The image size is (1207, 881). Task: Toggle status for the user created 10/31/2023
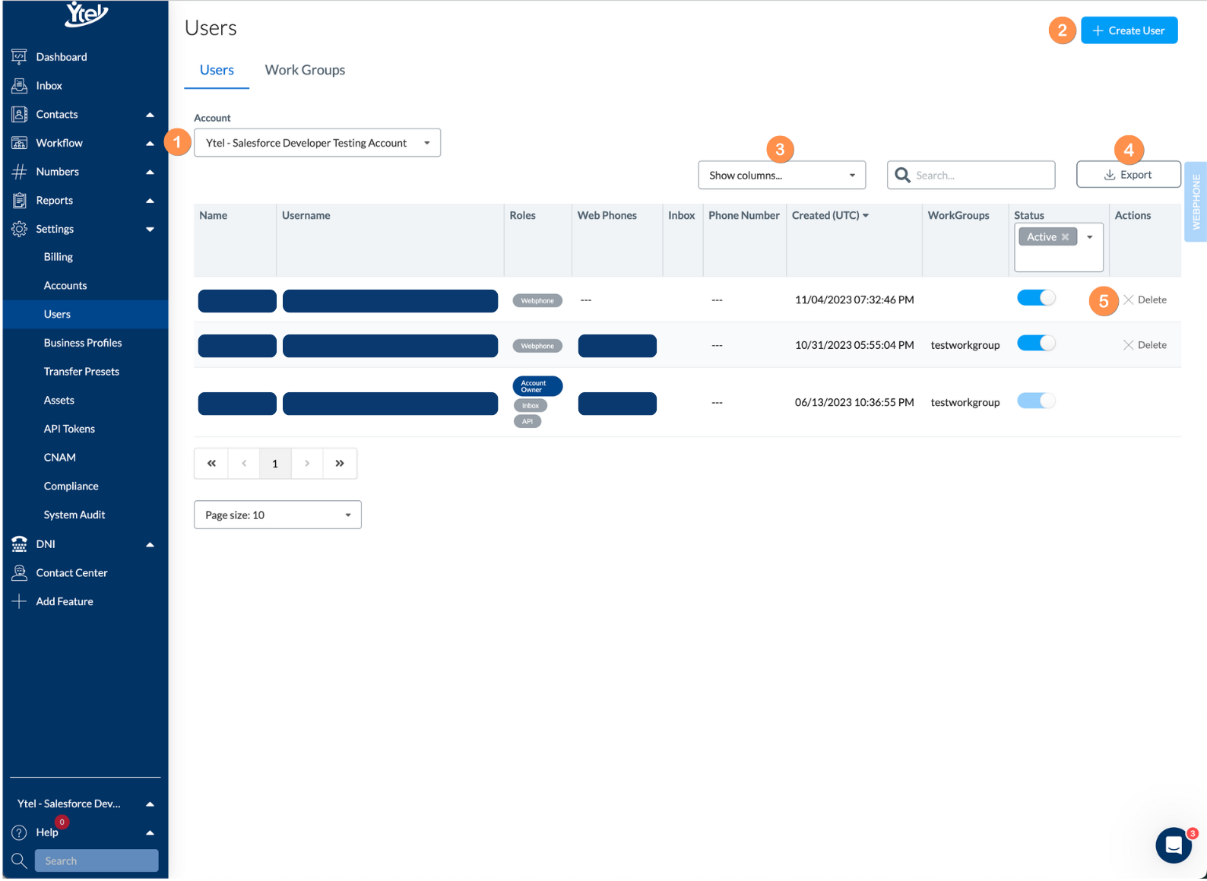tap(1036, 344)
